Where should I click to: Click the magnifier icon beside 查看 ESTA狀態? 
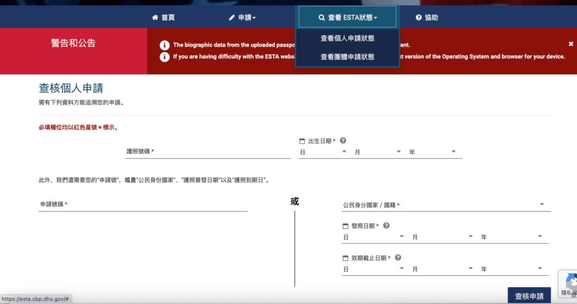[x=321, y=17]
